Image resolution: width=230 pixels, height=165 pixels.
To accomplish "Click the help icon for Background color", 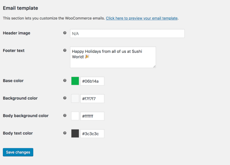I will (x=65, y=98).
